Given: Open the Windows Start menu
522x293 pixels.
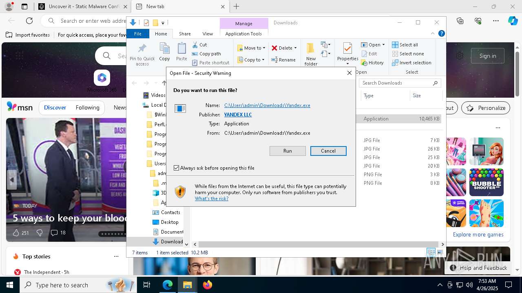Looking at the screenshot, I should [10, 285].
